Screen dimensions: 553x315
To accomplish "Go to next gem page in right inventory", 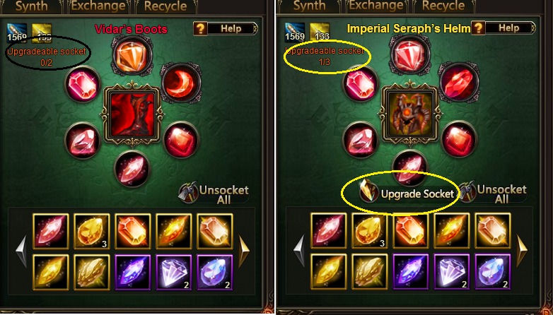I will click(x=522, y=251).
